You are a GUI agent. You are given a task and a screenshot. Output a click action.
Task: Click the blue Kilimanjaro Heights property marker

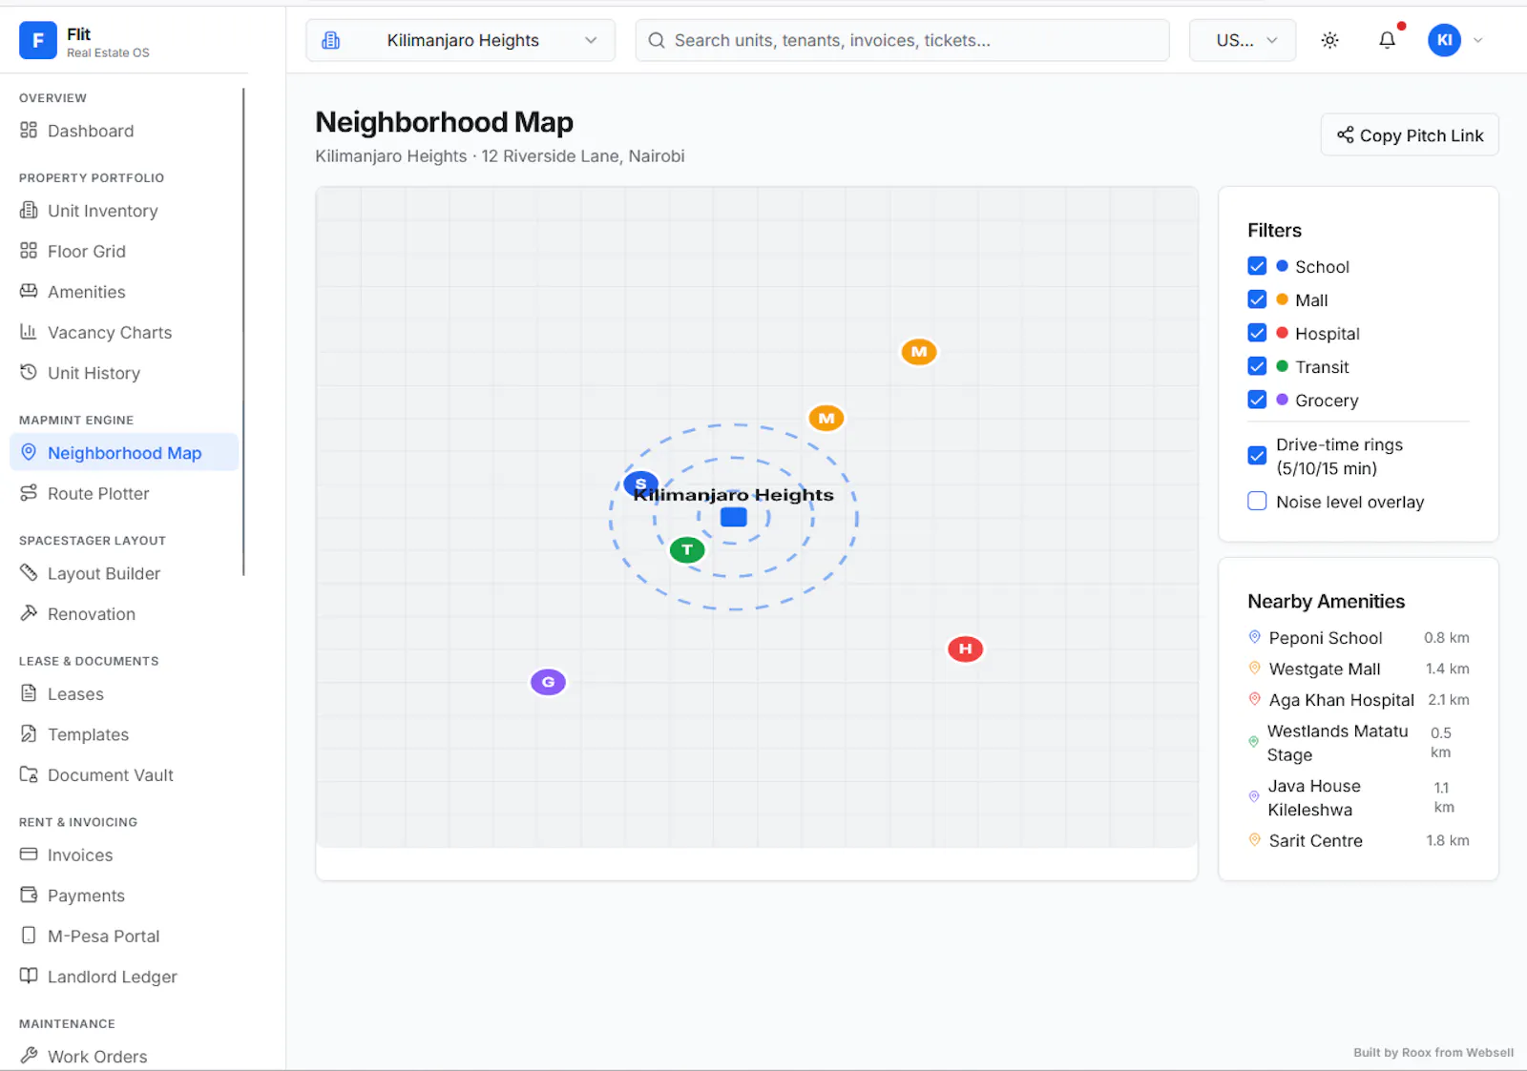point(734,517)
